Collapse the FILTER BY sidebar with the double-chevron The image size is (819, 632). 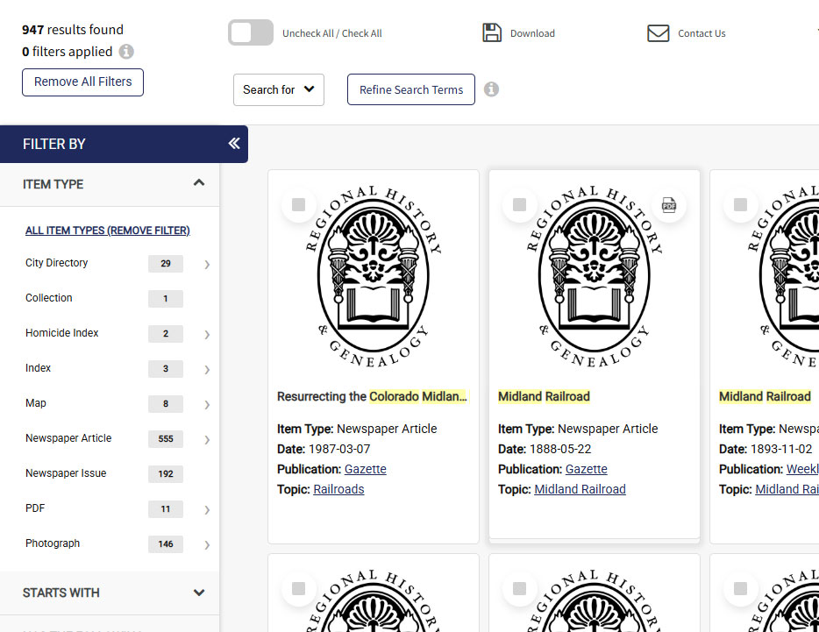[x=233, y=143]
